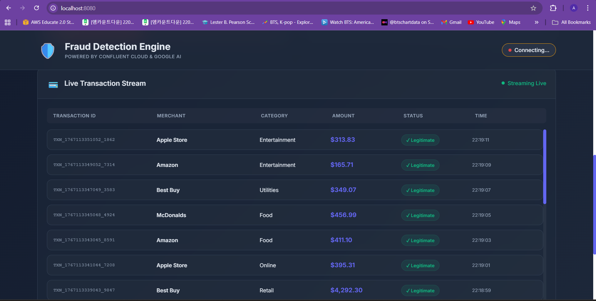This screenshot has width=596, height=301.
Task: Reload the page with refresh icon
Action: (x=36, y=8)
